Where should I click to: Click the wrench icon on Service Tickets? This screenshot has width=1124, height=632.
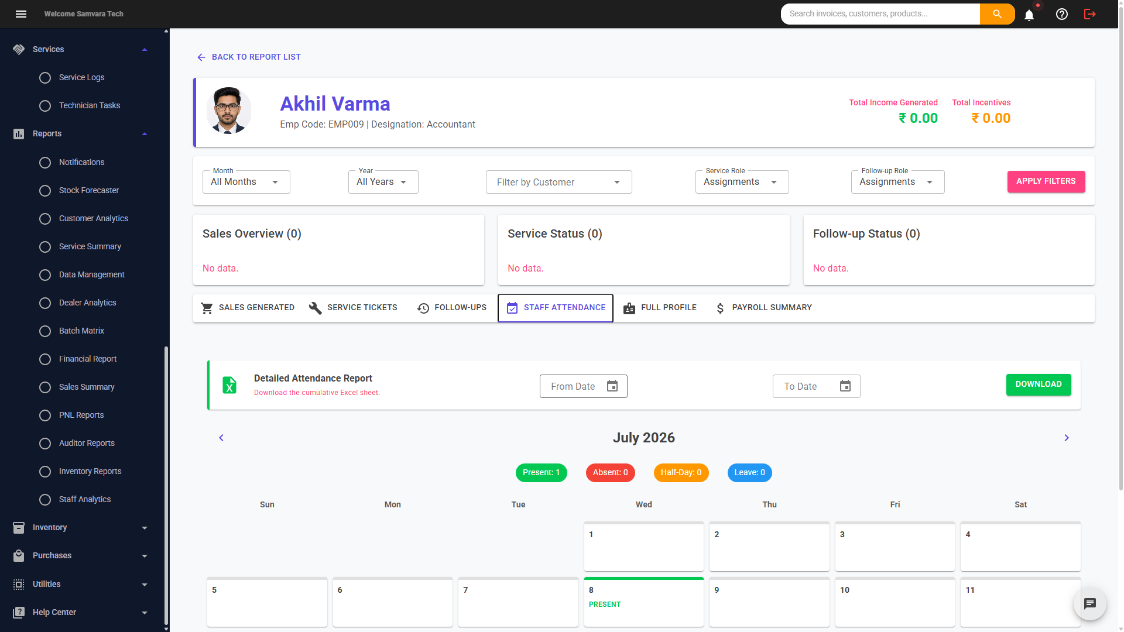click(x=316, y=308)
